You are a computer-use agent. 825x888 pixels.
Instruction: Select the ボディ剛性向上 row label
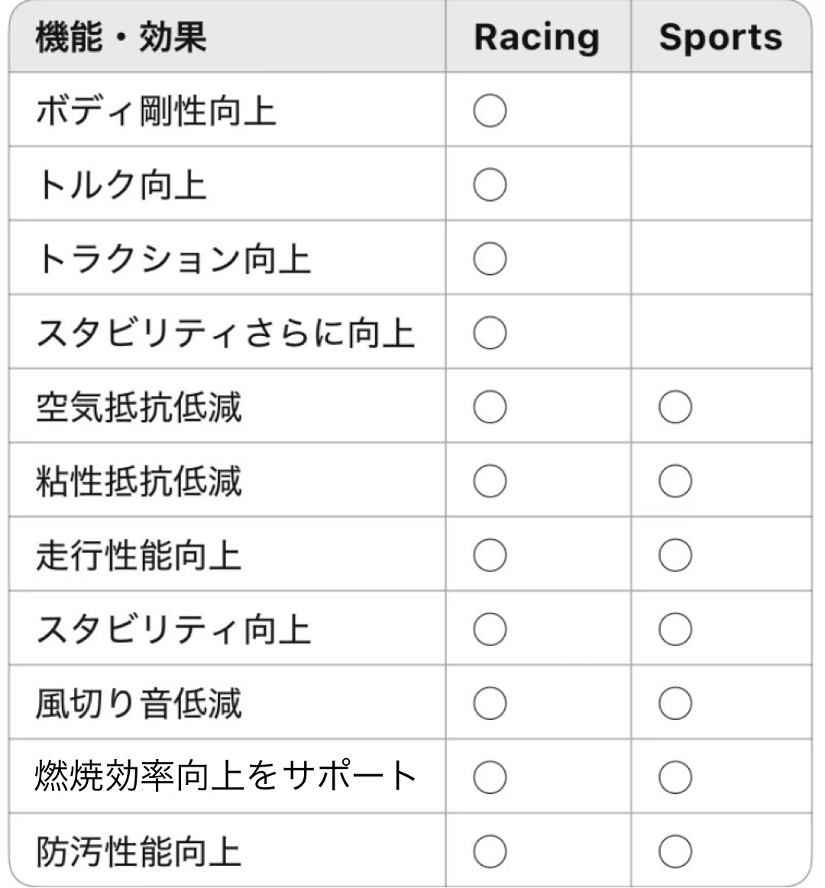156,111
